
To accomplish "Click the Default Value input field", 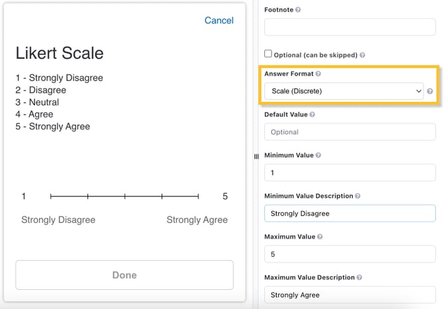I will point(349,132).
